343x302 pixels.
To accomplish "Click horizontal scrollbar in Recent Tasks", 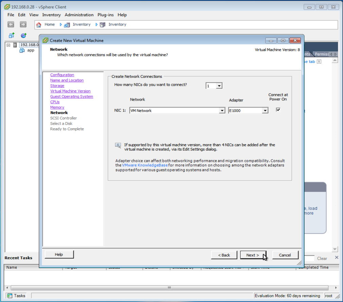I will [x=169, y=287].
